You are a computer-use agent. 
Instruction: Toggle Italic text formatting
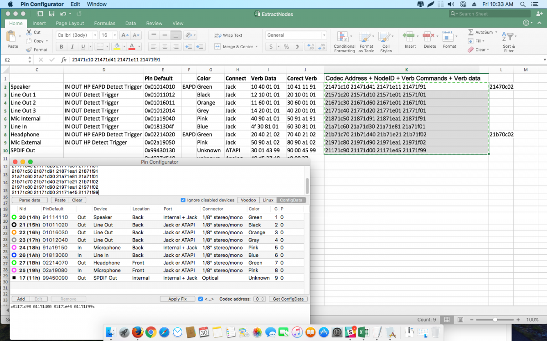[x=72, y=46]
